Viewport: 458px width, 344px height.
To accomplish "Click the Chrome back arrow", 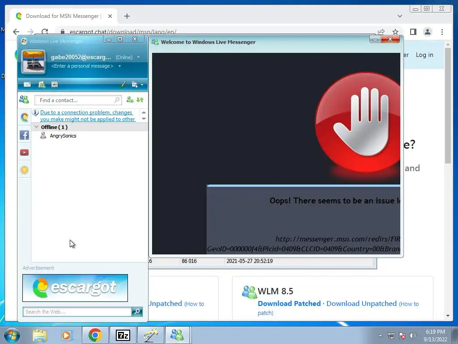I will click(16, 32).
